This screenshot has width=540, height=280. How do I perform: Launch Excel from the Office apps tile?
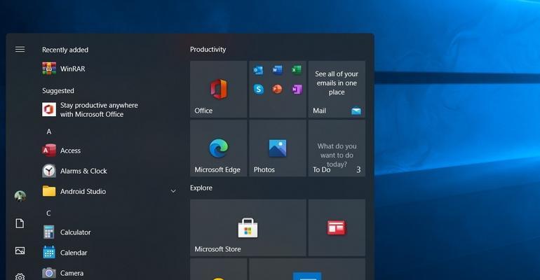297,70
